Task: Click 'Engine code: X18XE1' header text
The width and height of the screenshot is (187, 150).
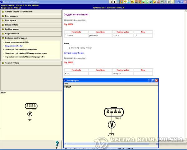Action: 11,8
